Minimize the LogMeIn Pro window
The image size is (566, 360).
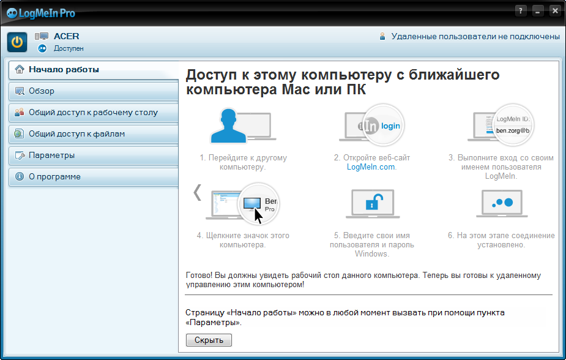click(537, 11)
